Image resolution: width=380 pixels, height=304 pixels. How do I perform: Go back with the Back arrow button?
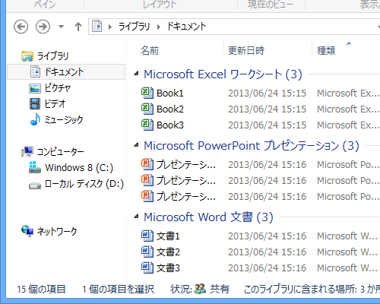[21, 27]
